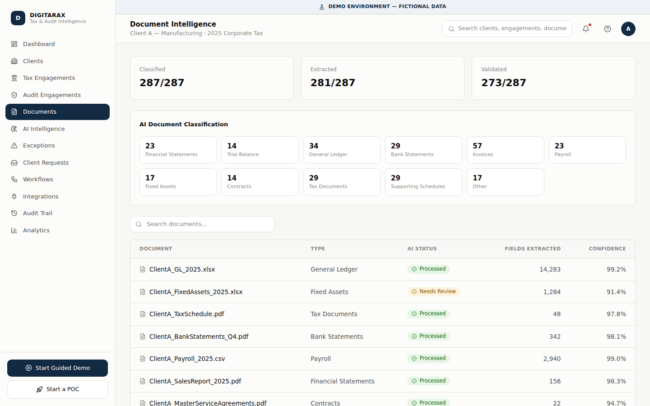Click the Exceptions warning triangle icon
The image size is (650, 406).
click(x=14, y=146)
